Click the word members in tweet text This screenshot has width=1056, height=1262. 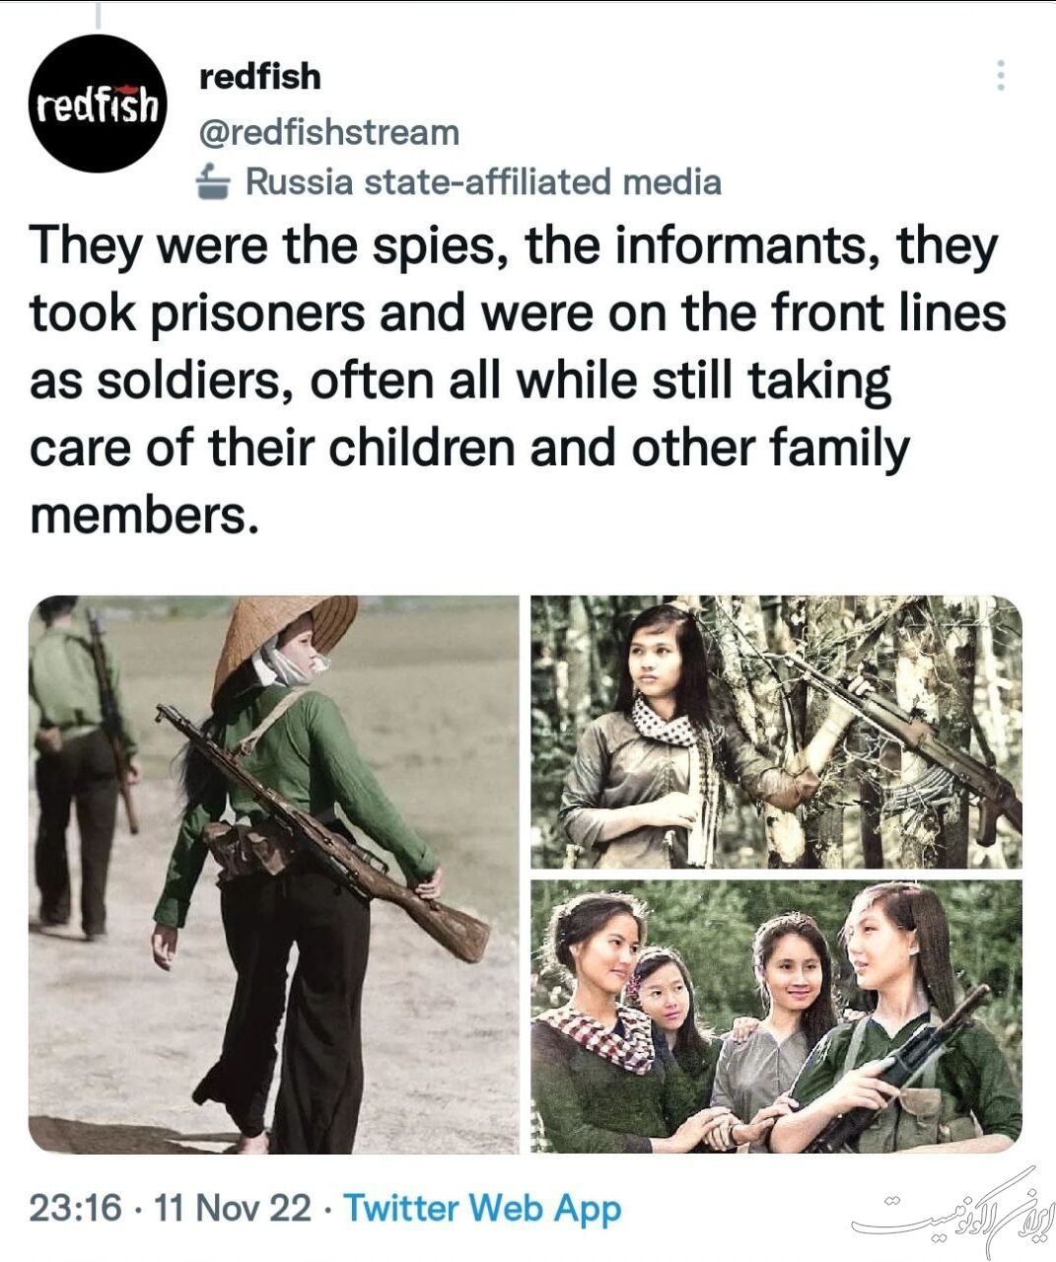click(145, 516)
